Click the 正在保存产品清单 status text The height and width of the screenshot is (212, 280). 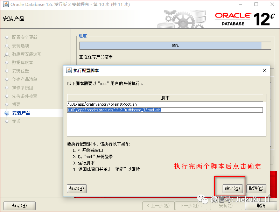click(96, 57)
